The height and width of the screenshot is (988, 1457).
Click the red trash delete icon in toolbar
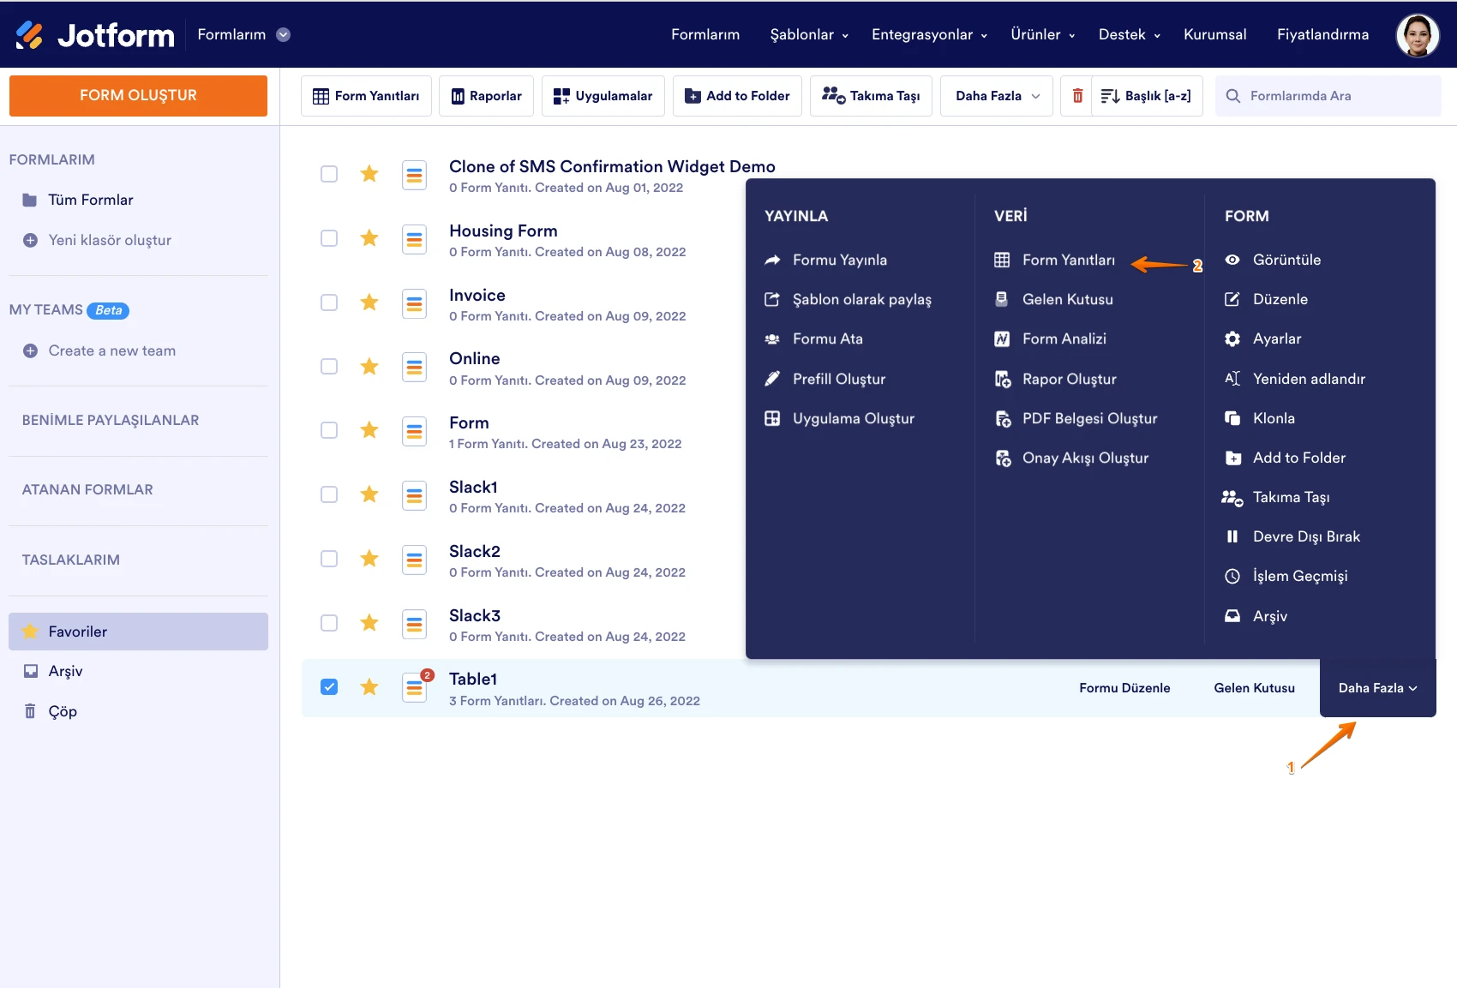pyautogui.click(x=1077, y=96)
